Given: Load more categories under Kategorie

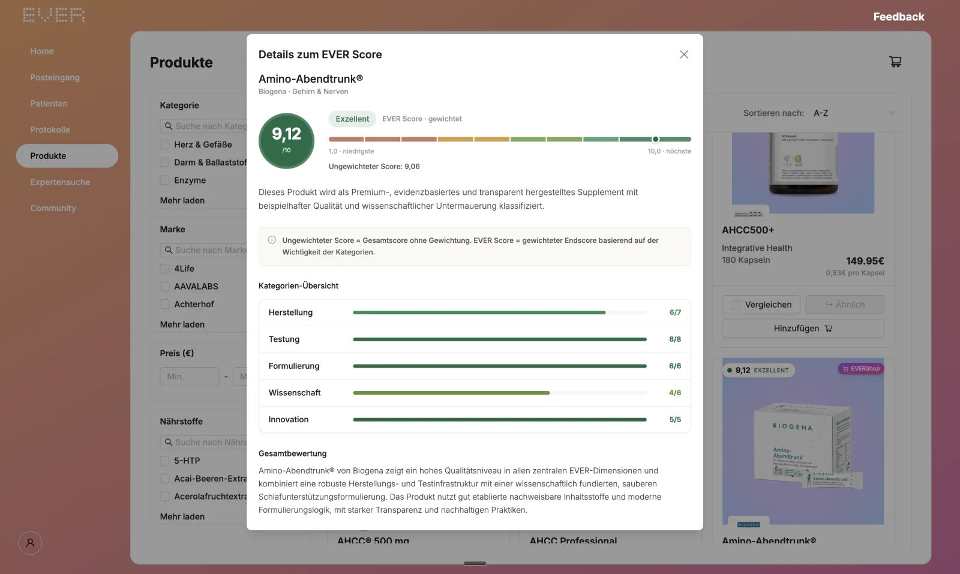Looking at the screenshot, I should point(182,200).
